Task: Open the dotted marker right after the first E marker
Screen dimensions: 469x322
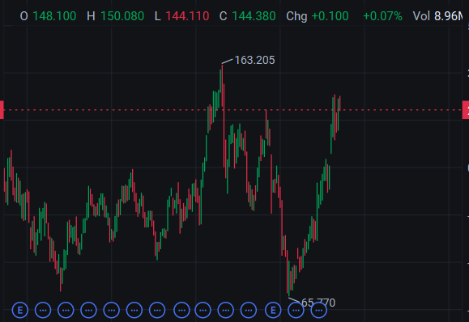Action: (x=43, y=311)
